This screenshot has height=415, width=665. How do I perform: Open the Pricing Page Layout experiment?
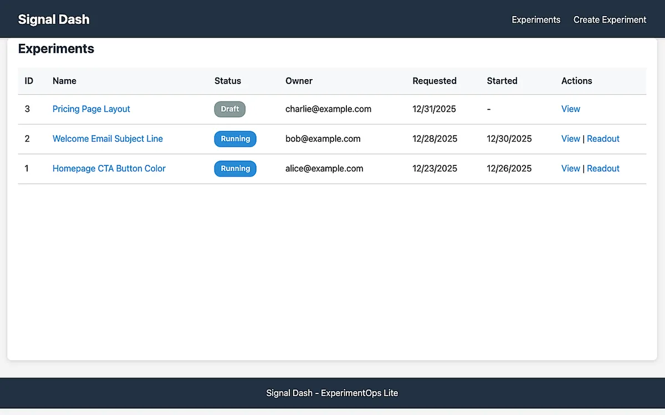91,109
